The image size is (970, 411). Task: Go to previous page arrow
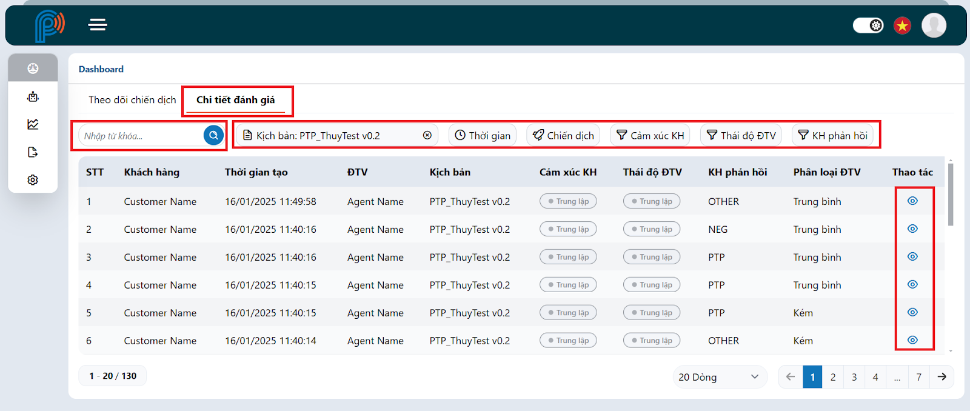click(x=791, y=377)
